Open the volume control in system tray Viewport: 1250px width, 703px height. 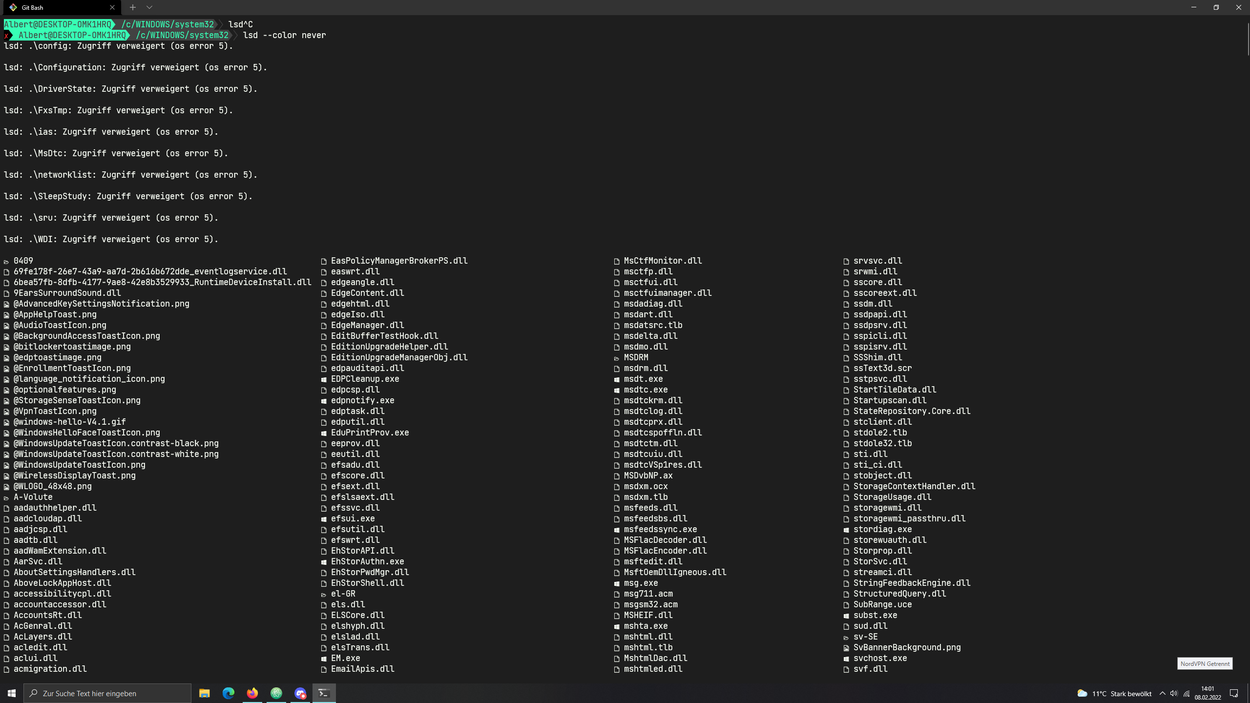pyautogui.click(x=1174, y=693)
